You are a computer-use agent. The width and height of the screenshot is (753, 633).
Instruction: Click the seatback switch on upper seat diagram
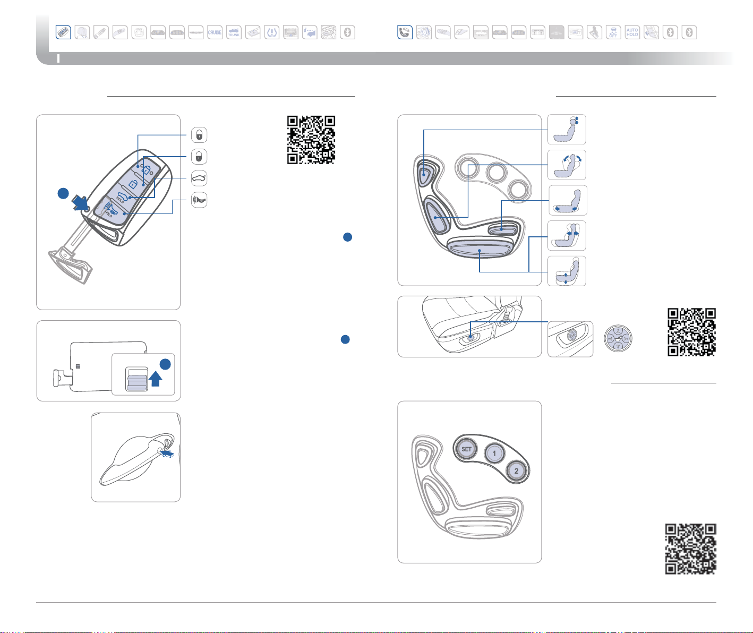point(437,216)
